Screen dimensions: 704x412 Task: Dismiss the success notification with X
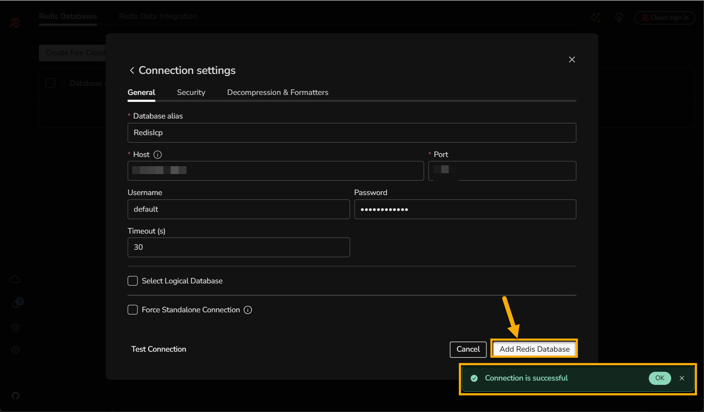click(x=682, y=378)
